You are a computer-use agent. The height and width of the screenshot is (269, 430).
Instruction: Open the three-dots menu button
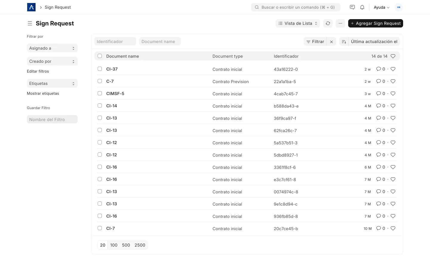coord(340,23)
